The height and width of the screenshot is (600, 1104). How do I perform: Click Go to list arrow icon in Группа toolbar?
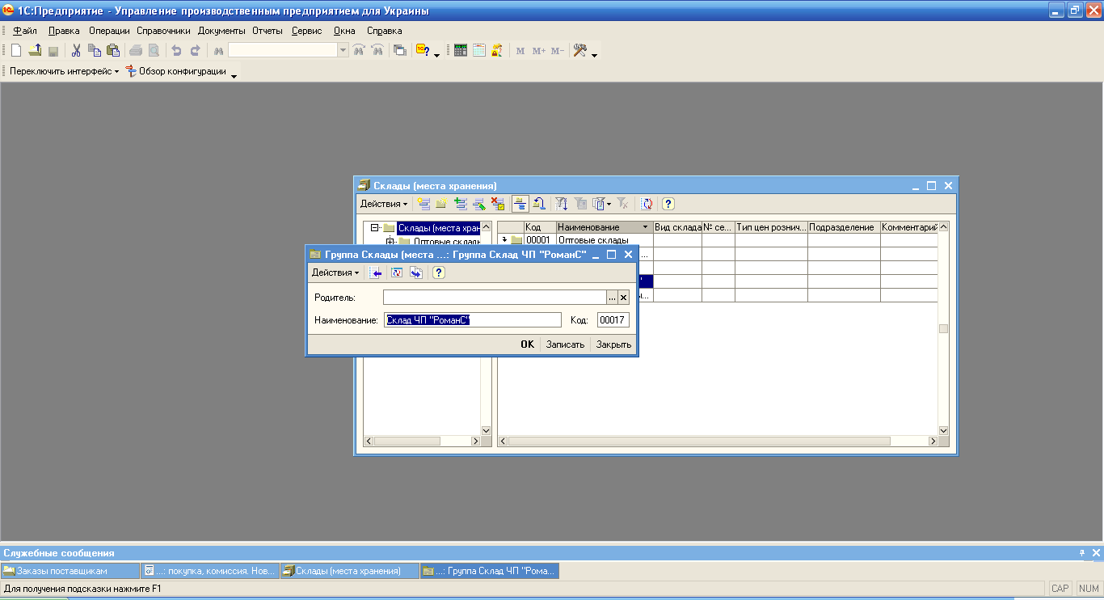[377, 273]
